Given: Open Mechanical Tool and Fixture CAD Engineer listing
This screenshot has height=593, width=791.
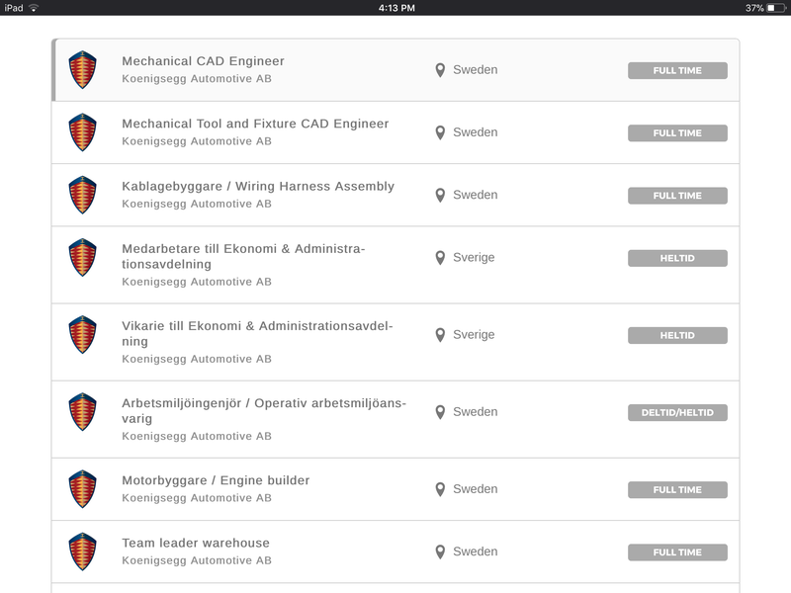Looking at the screenshot, I should click(395, 132).
